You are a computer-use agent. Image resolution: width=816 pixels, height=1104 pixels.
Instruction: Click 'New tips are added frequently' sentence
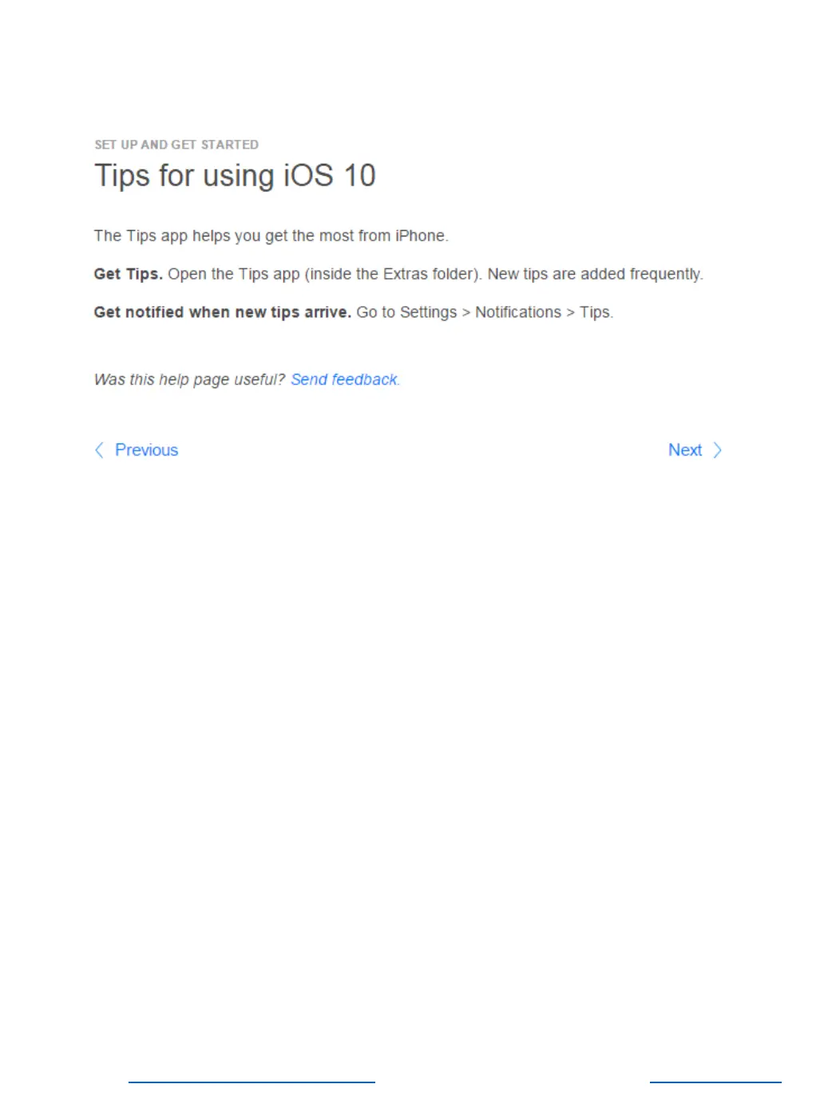(x=595, y=274)
